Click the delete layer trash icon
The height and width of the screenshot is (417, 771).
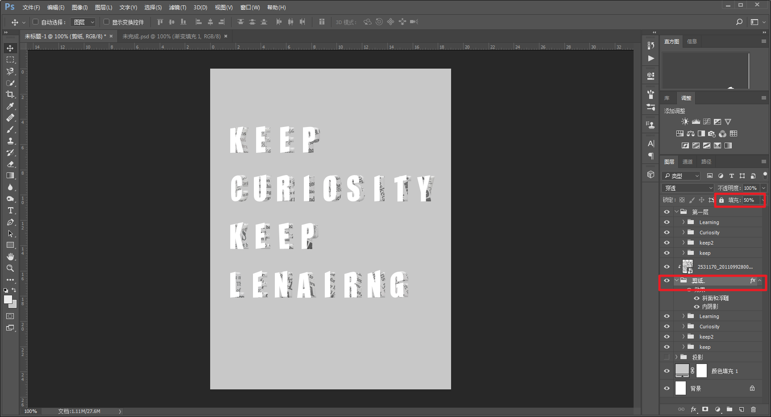(x=754, y=409)
